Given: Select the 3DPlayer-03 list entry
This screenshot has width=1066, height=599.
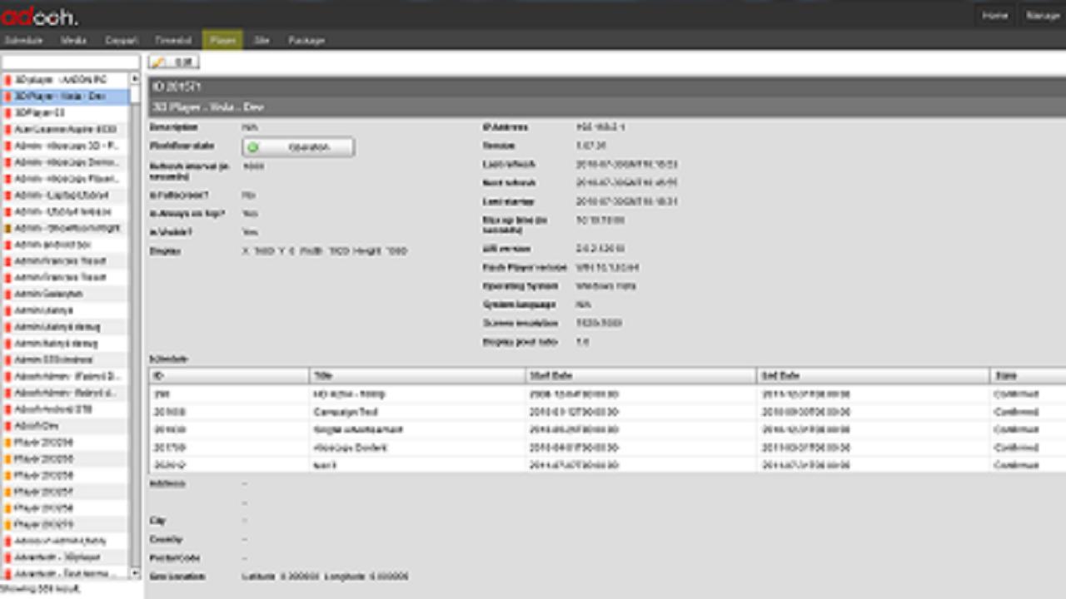Looking at the screenshot, I should click(x=66, y=113).
